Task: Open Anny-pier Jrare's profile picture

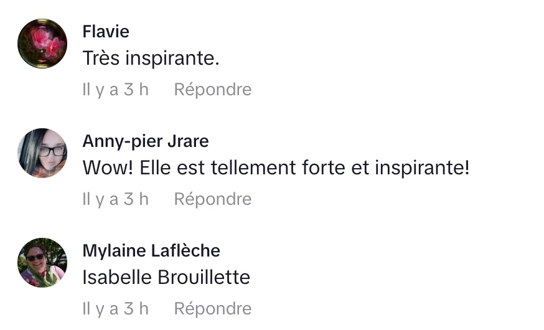Action: [x=42, y=153]
